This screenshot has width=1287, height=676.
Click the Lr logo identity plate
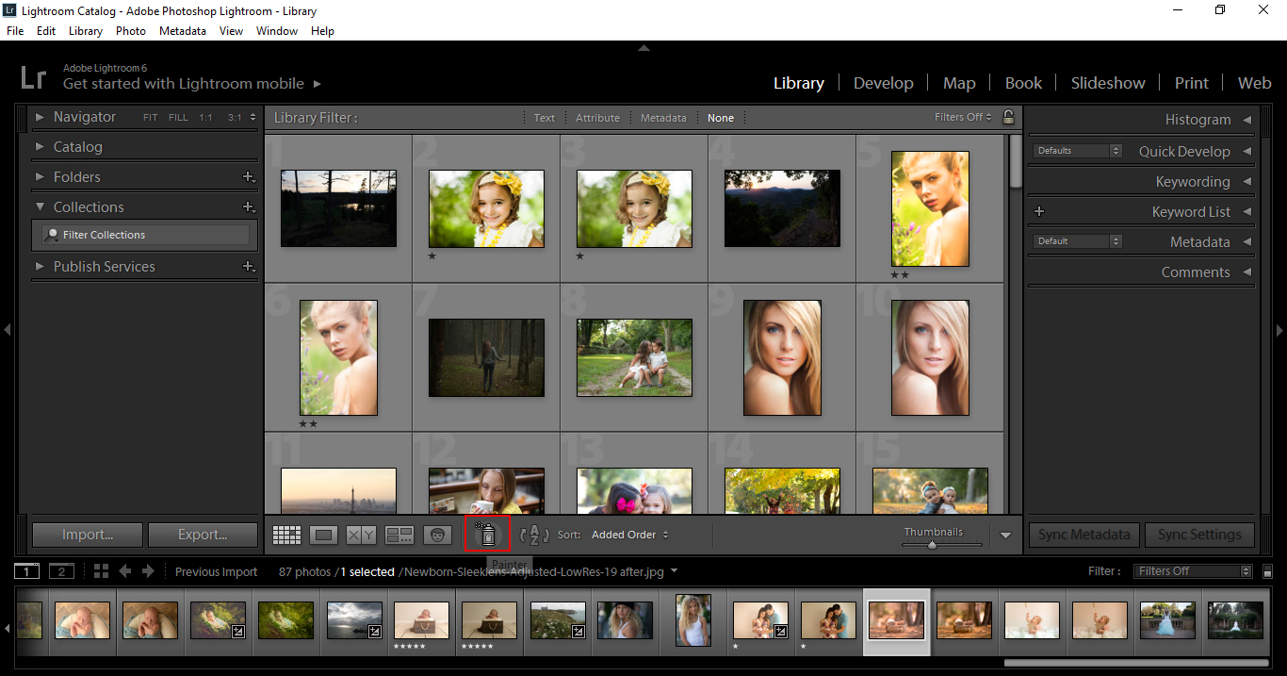point(35,76)
